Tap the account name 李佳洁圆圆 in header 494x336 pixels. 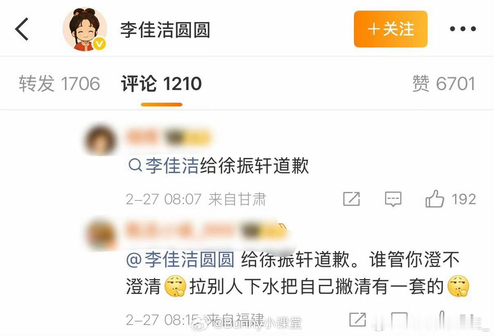tap(165, 30)
